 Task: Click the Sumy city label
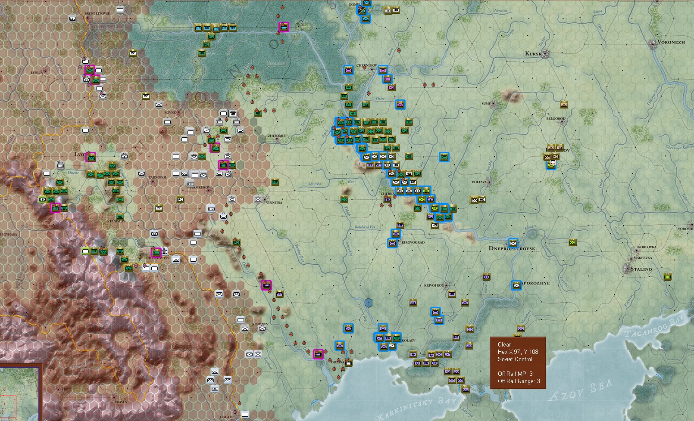pyautogui.click(x=486, y=103)
